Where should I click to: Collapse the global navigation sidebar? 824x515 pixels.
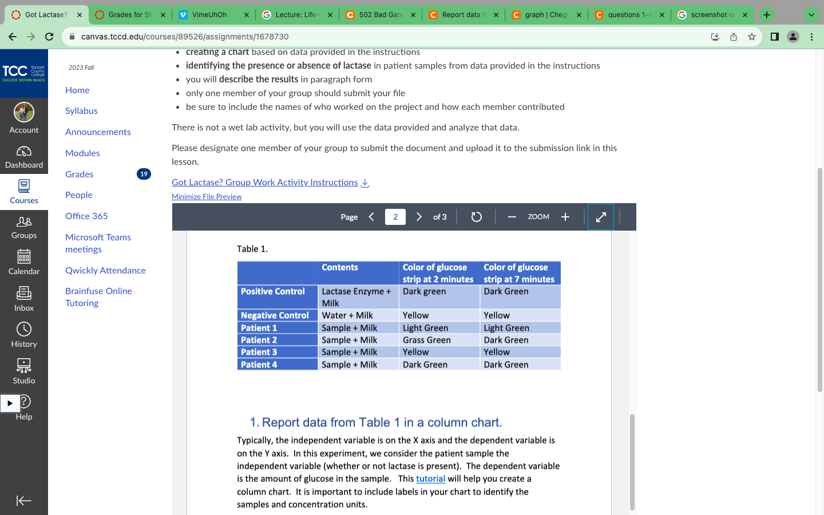click(24, 501)
